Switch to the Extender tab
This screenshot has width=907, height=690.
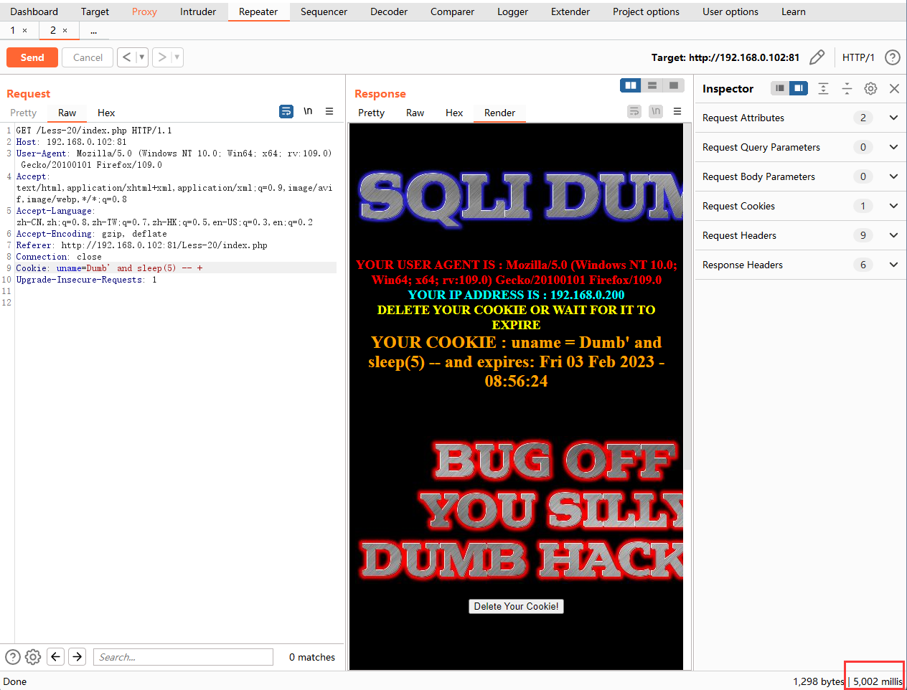(x=570, y=11)
